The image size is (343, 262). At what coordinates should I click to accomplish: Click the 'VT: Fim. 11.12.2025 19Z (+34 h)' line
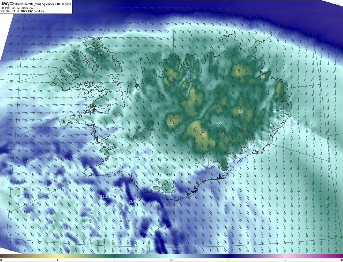(22, 12)
